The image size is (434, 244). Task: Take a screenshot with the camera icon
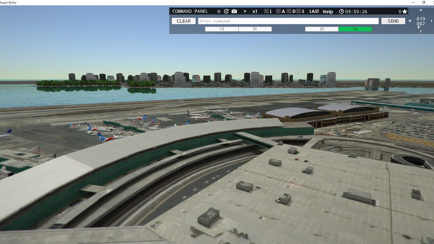coord(234,11)
